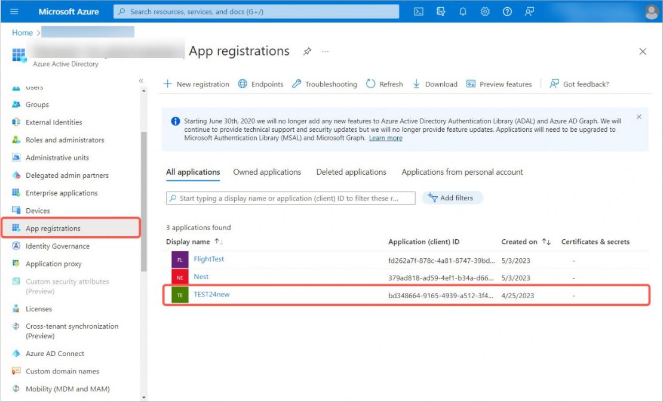Open Enterprise applications in sidebar
This screenshot has height=402, width=663.
point(62,193)
